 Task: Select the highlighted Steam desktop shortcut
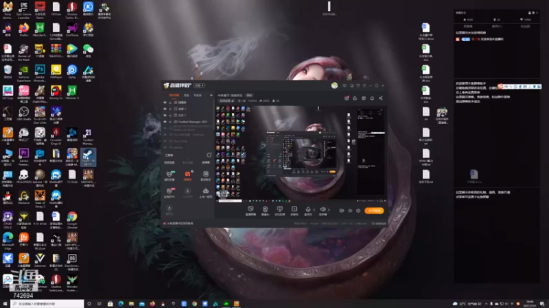[88, 157]
